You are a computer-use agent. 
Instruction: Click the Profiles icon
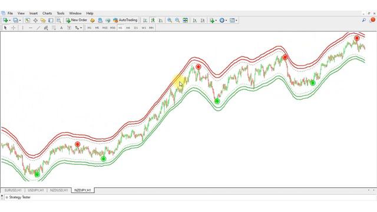click(16, 21)
